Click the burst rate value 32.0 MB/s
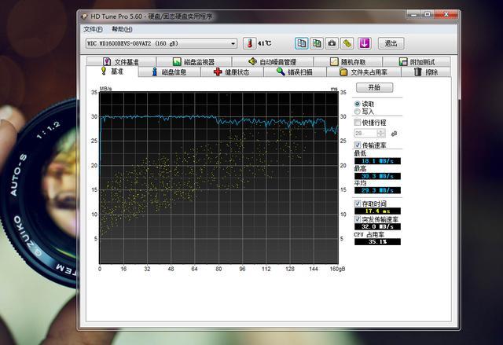The image size is (503, 345). [x=377, y=226]
